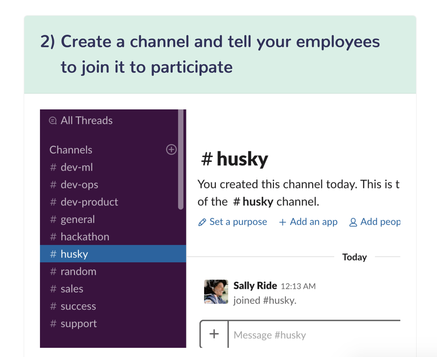Open the All Threads view

86,121
